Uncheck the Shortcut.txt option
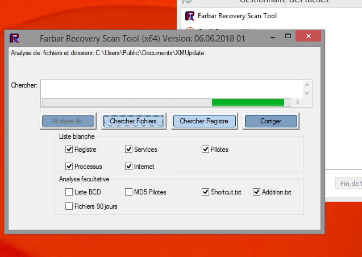Screen dimensions: 362x257 click(205, 192)
